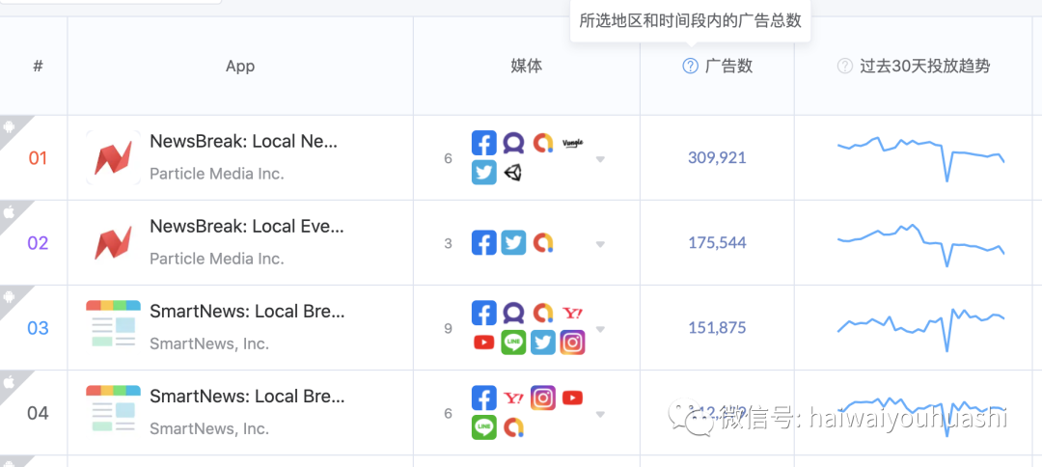Click the Unity icon in row 01

pos(513,173)
